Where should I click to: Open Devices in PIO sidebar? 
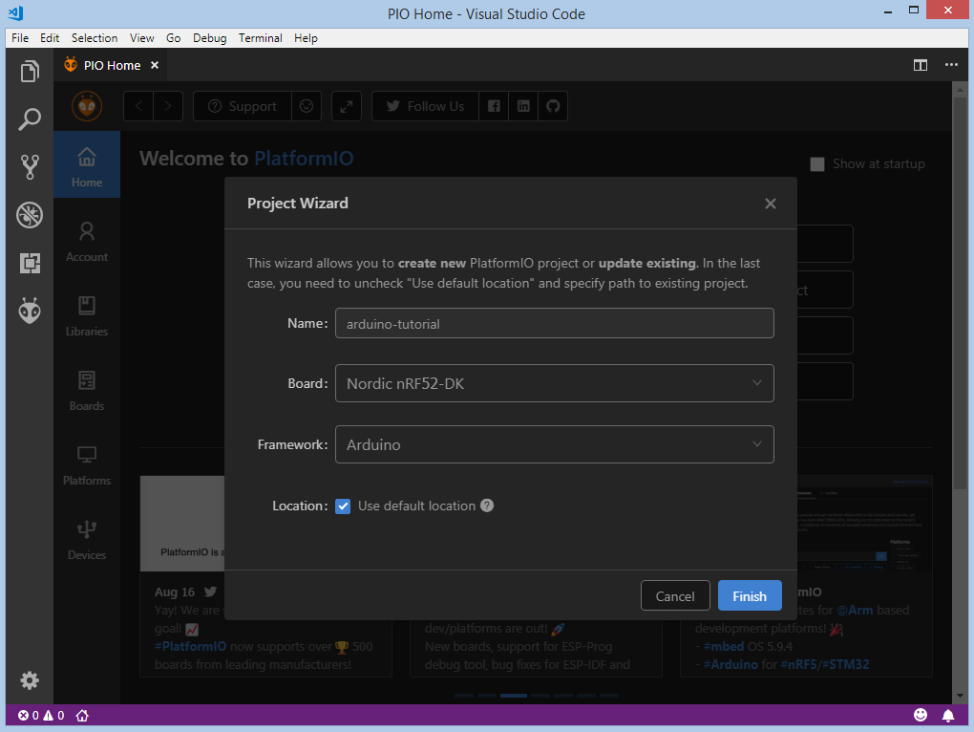click(87, 541)
